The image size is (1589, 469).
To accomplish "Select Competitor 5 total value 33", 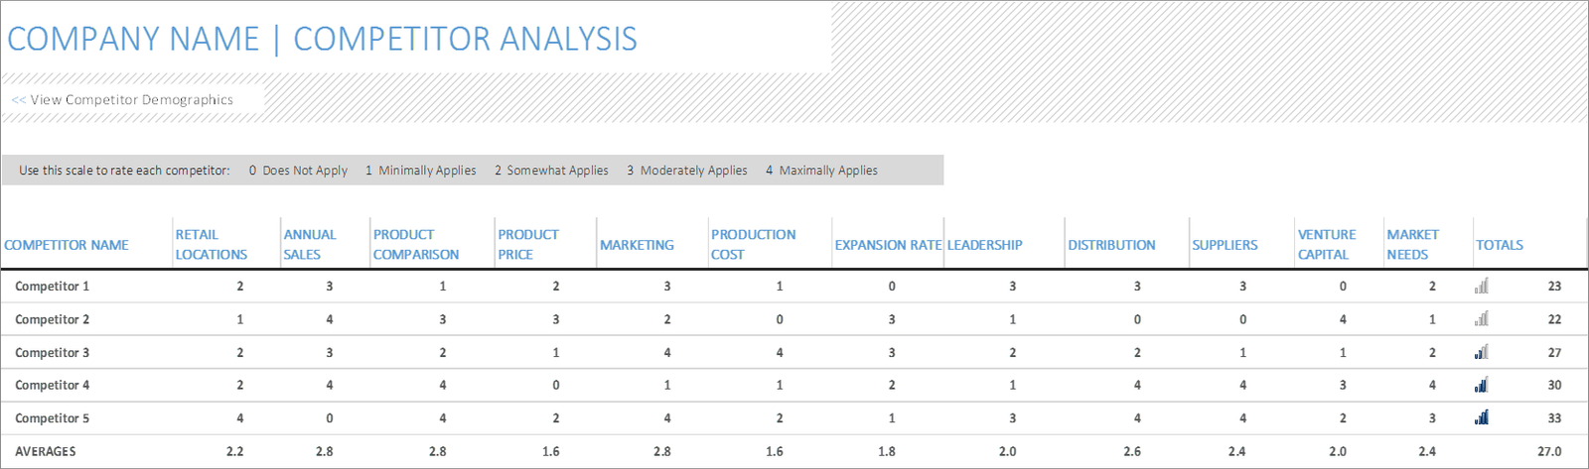I will [x=1554, y=418].
